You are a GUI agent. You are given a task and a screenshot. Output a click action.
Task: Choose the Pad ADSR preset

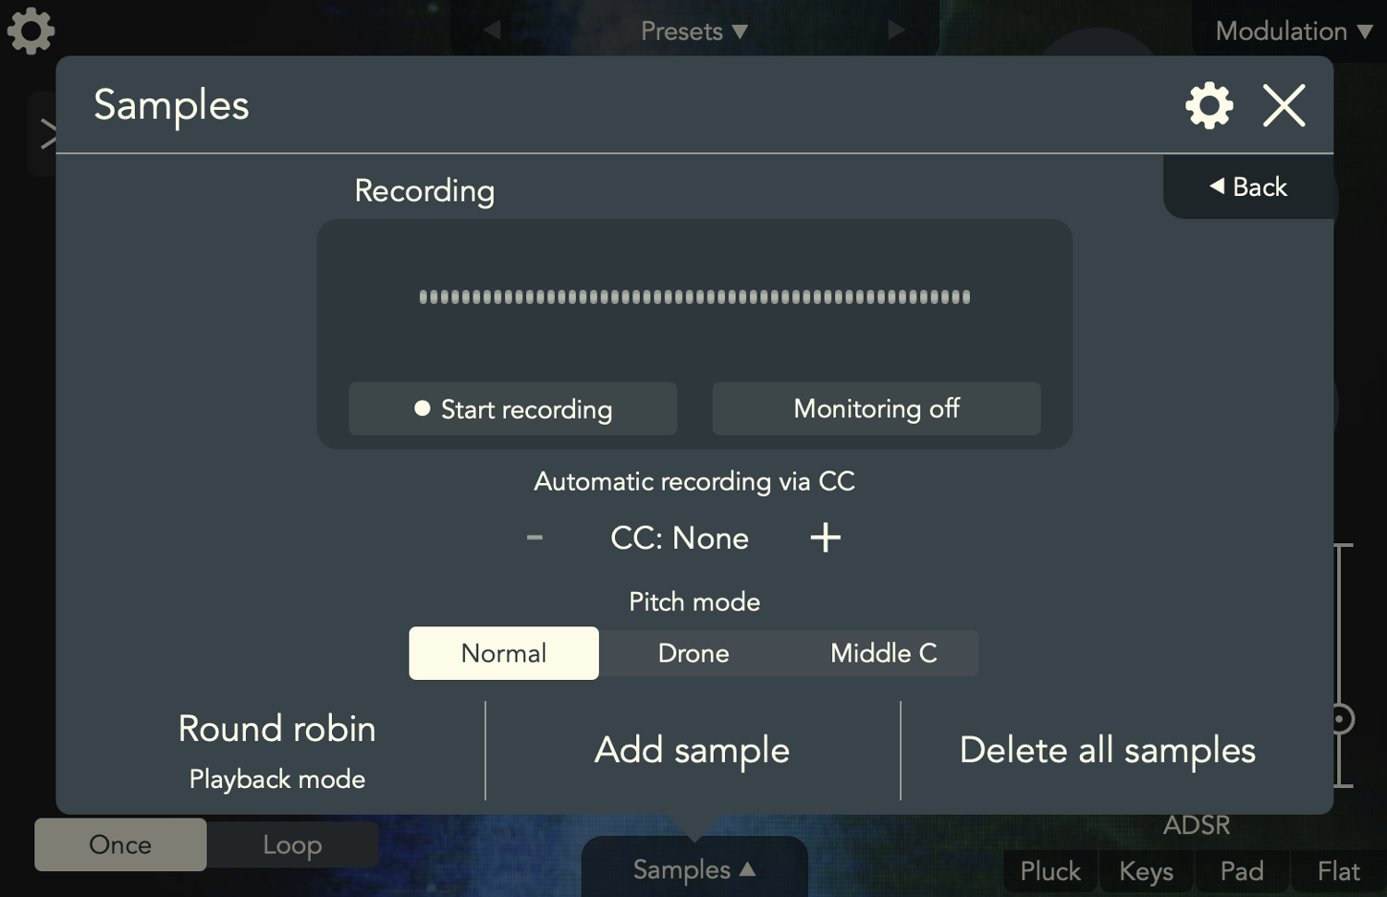(x=1242, y=871)
